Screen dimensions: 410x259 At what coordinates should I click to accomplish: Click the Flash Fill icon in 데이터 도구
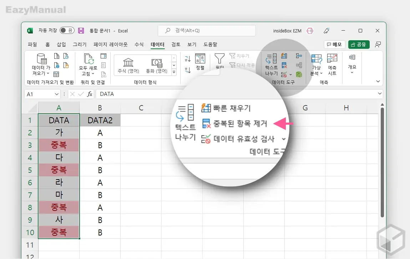(x=284, y=56)
